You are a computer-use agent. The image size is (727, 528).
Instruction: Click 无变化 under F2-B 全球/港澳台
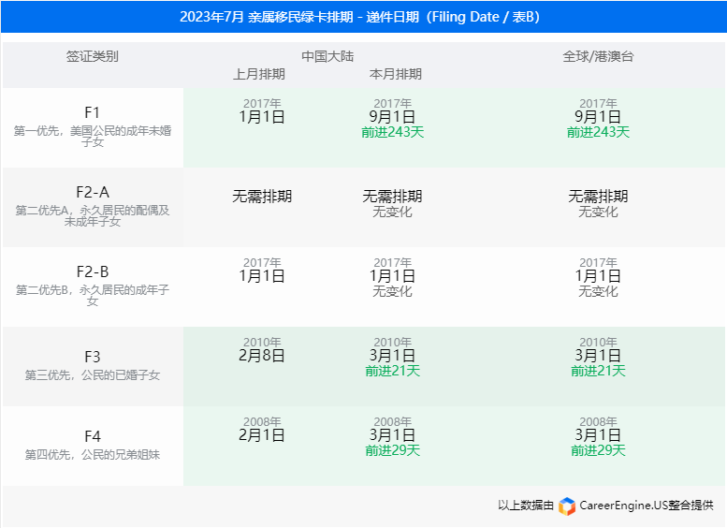point(598,291)
